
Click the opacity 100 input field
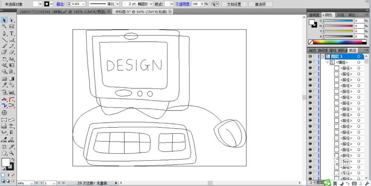[x=196, y=4]
